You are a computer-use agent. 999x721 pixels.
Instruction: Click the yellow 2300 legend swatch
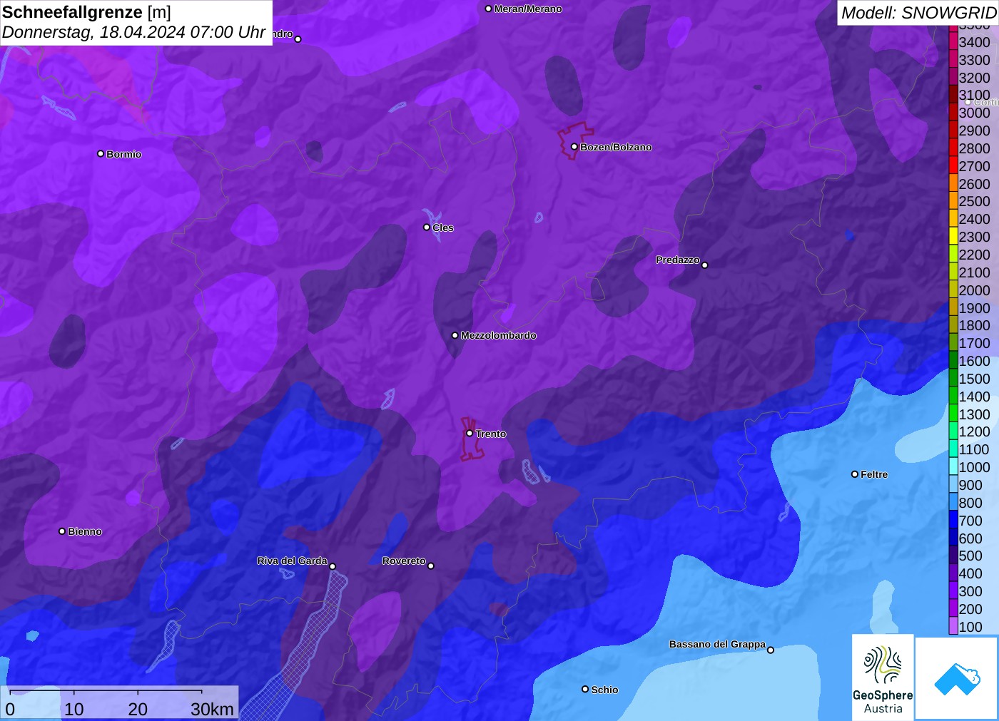(x=953, y=237)
